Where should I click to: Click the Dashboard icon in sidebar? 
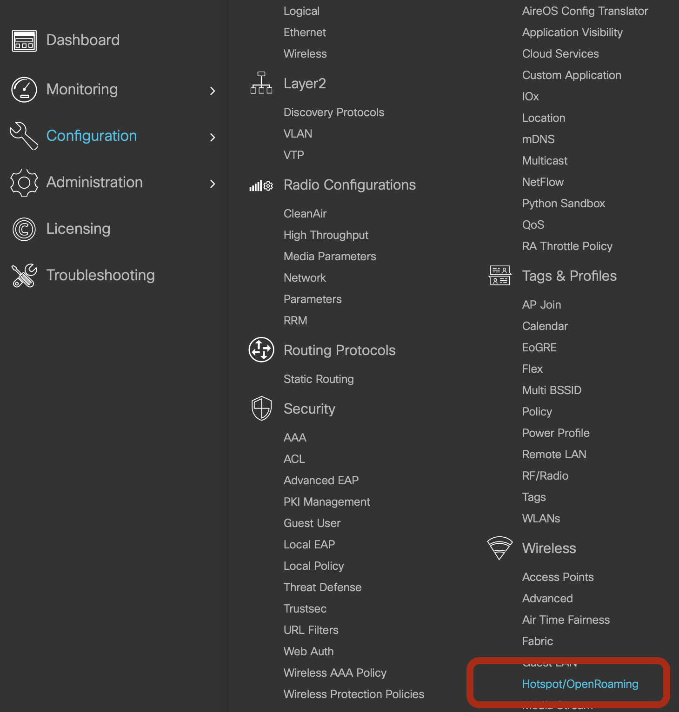pyautogui.click(x=24, y=41)
